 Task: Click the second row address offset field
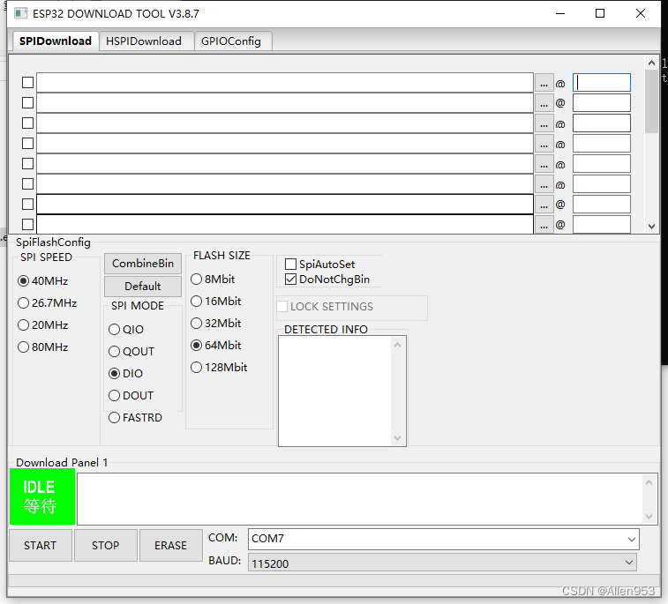pyautogui.click(x=602, y=103)
